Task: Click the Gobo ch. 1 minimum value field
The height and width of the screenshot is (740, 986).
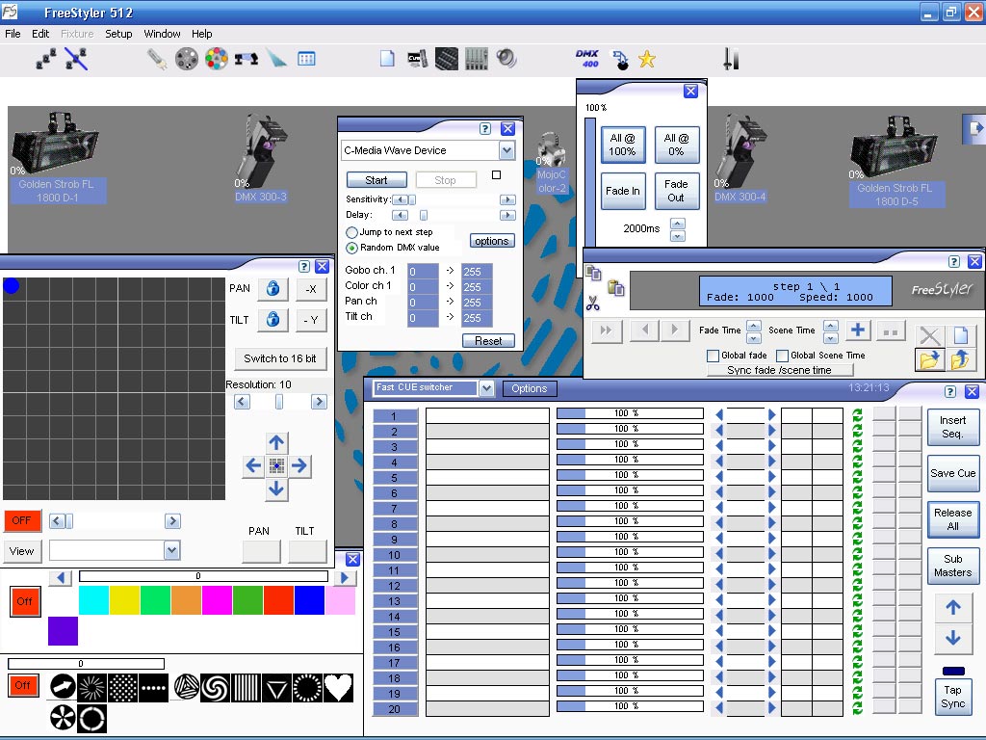Action: 423,271
